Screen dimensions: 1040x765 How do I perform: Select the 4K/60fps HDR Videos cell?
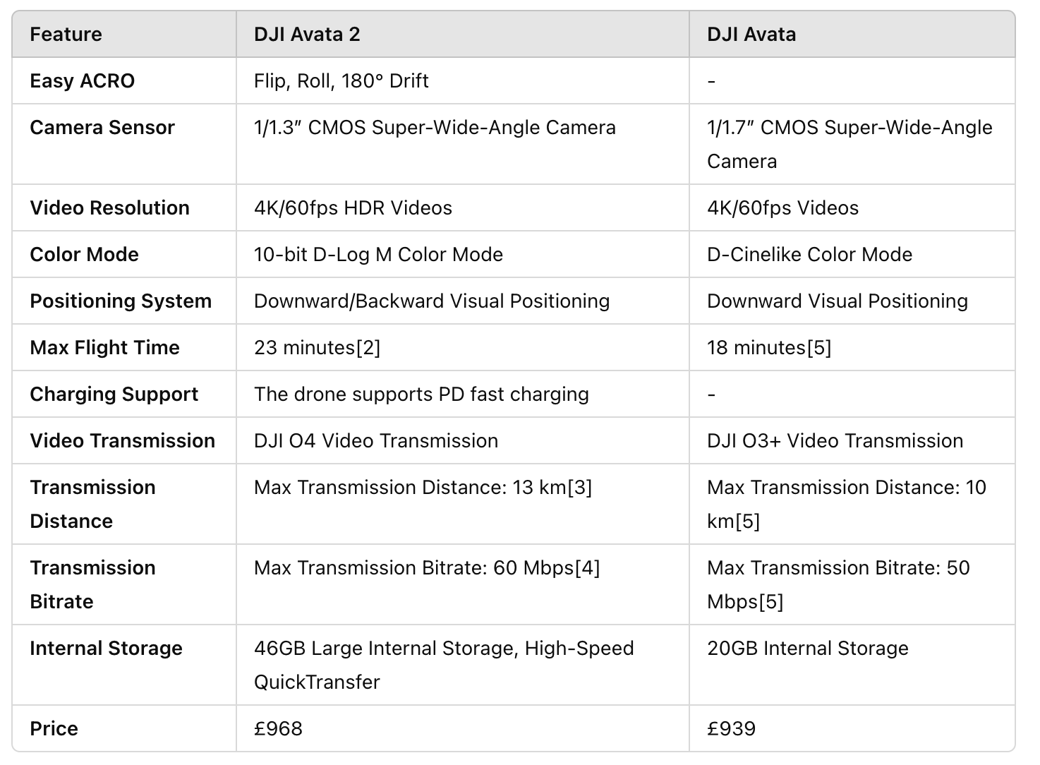[x=353, y=208]
